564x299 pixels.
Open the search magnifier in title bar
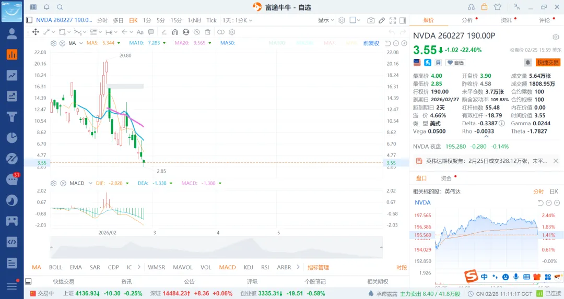[60, 7]
